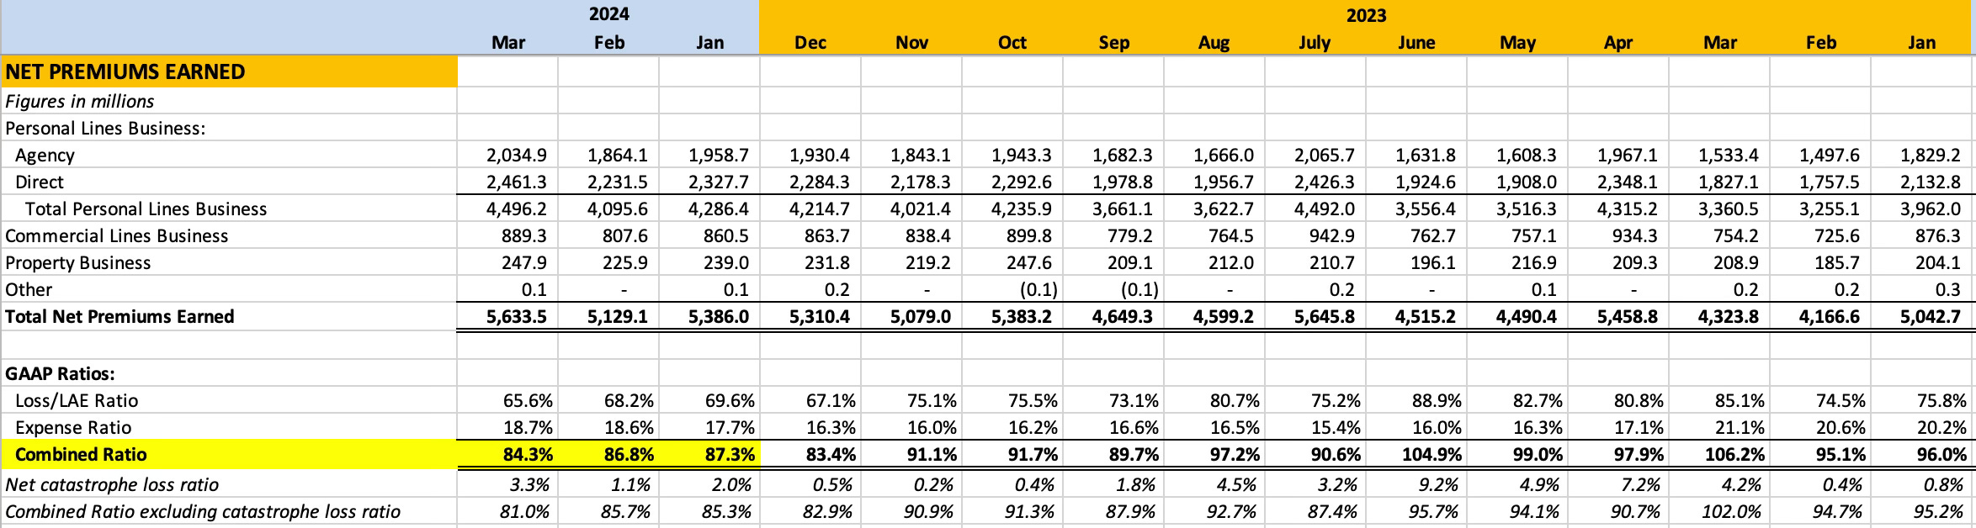The width and height of the screenshot is (1976, 528).
Task: Select Total Net Premiums Earned 5,042.7
Action: pos(1931,316)
